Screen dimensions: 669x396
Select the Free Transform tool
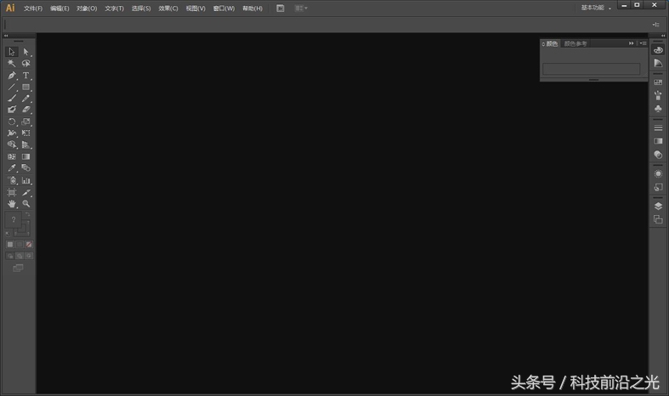click(26, 133)
